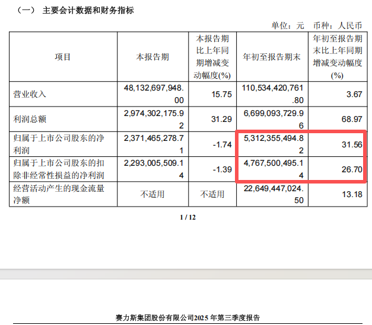This screenshot has width=372, height=325.
Task: Click the 营业收入 row label
Action: click(30, 94)
